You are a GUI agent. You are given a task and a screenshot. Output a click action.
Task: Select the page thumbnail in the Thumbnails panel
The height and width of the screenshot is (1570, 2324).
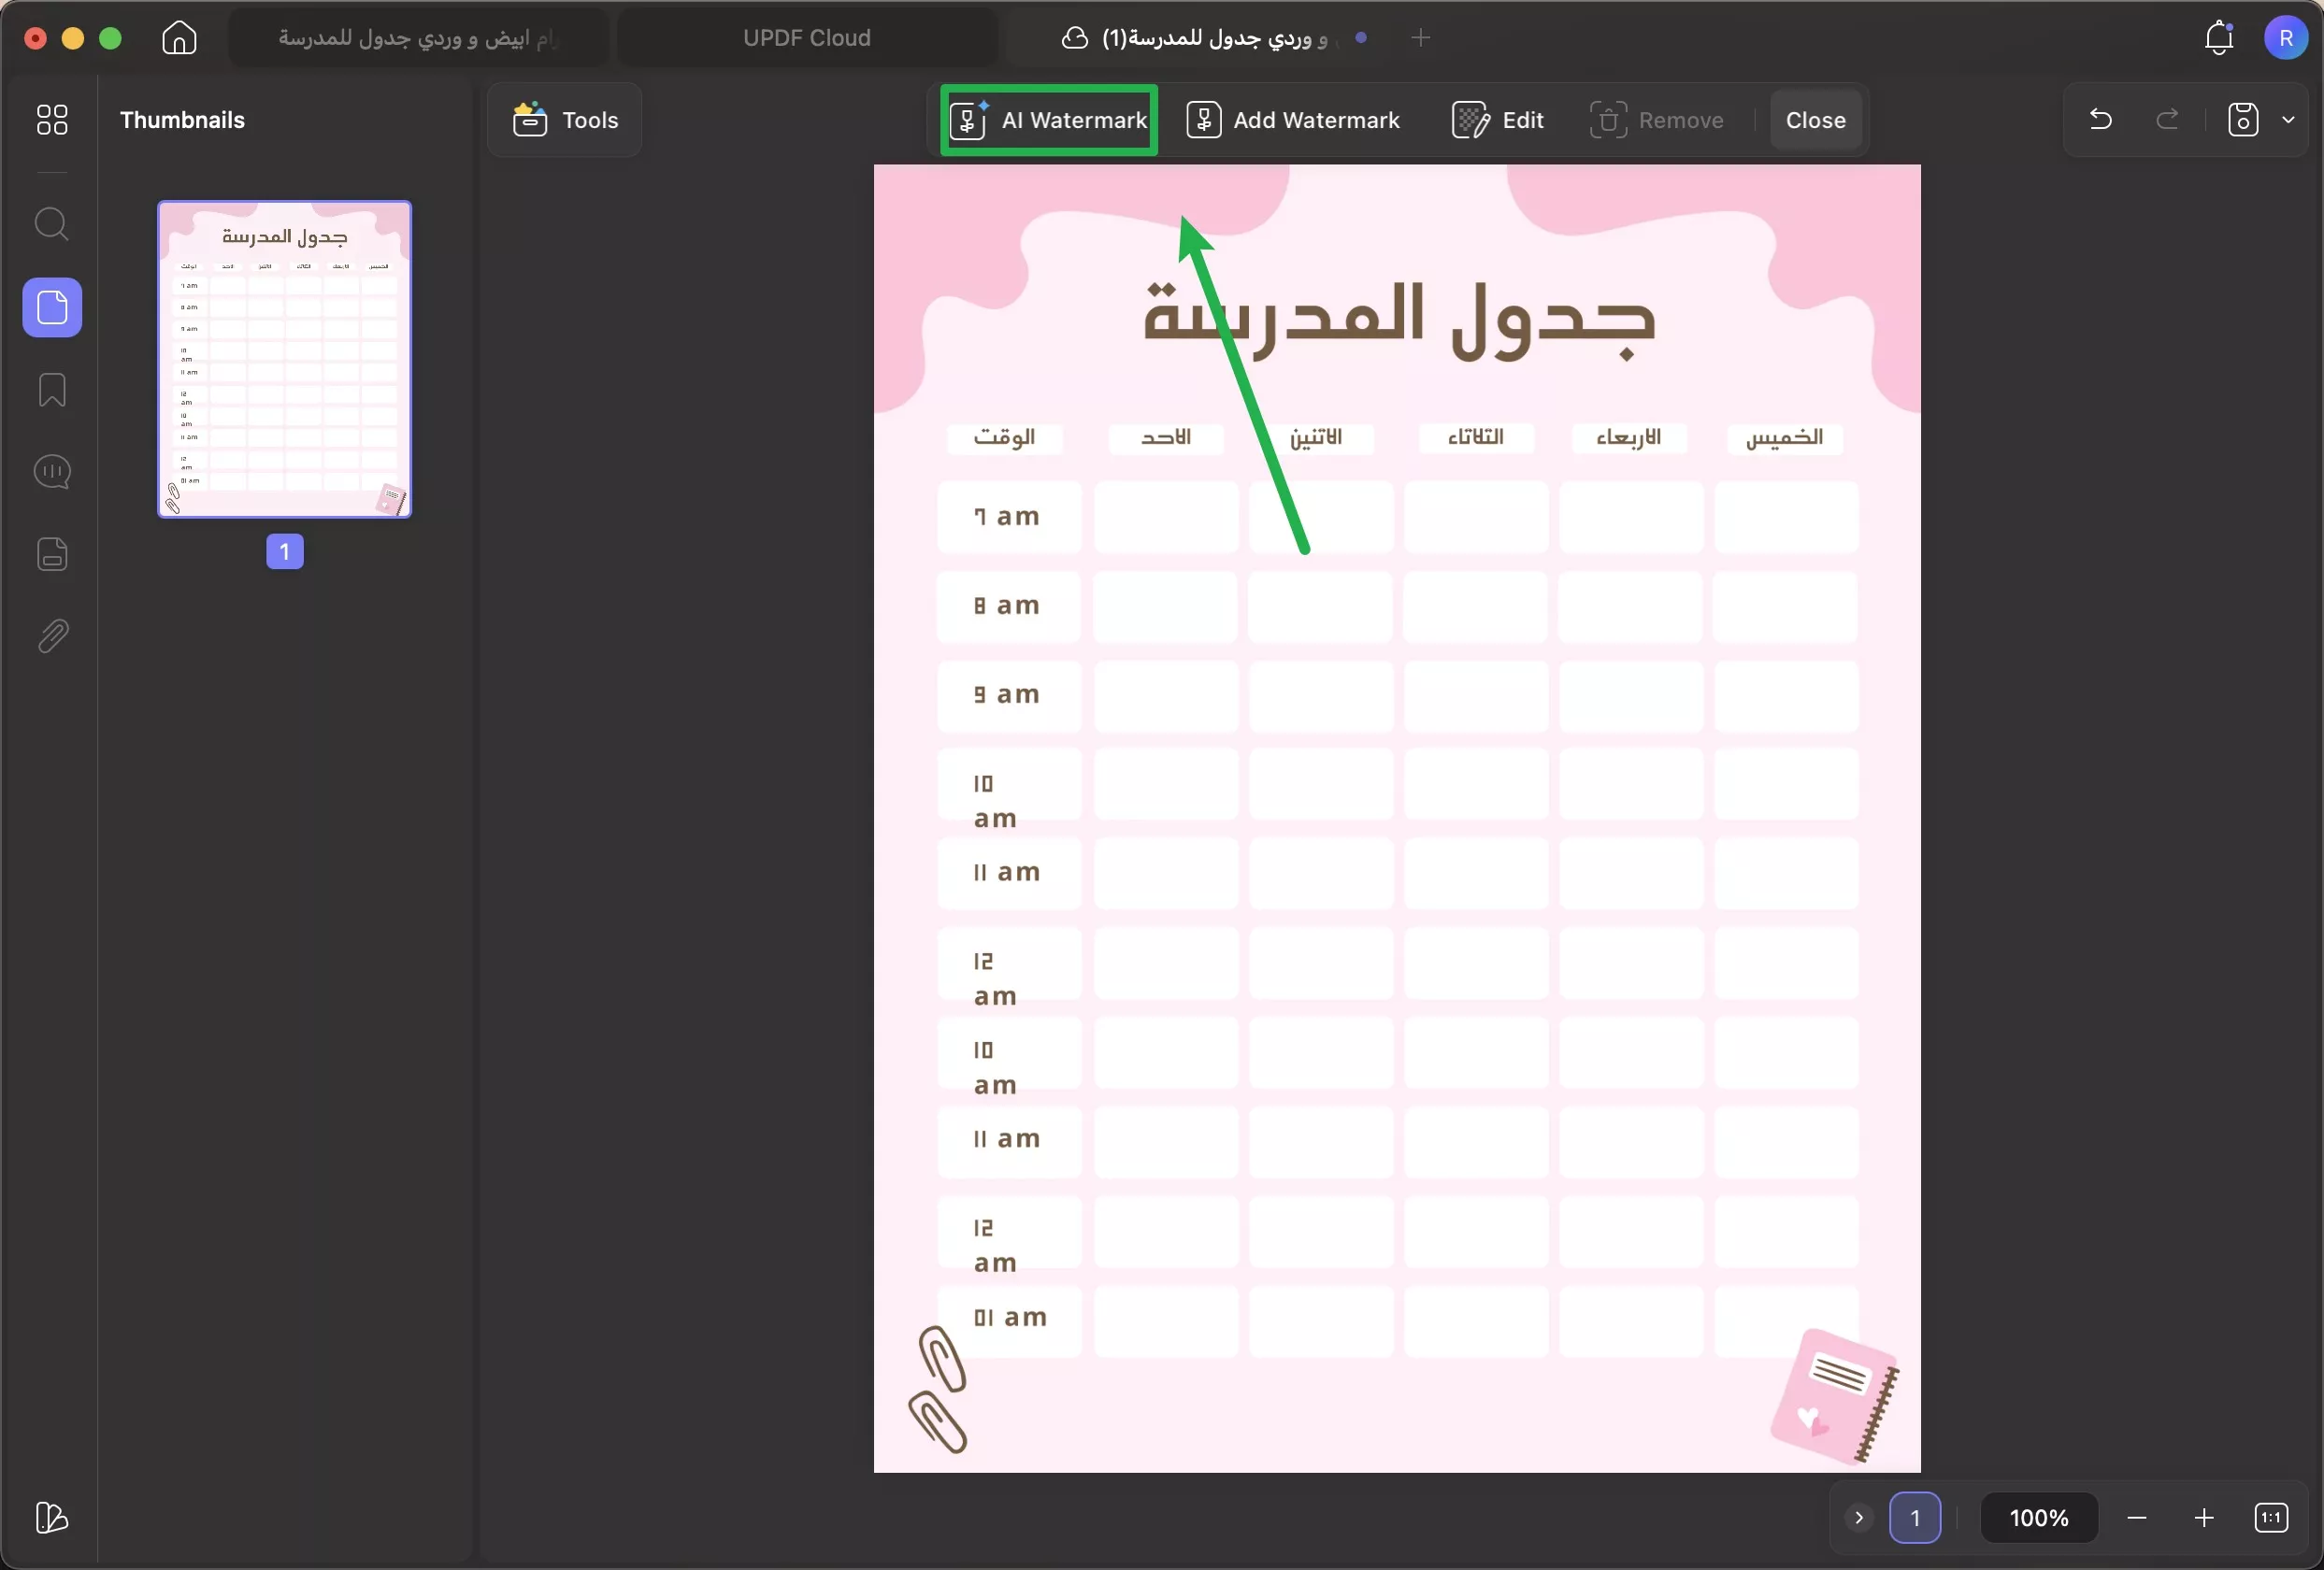284,361
